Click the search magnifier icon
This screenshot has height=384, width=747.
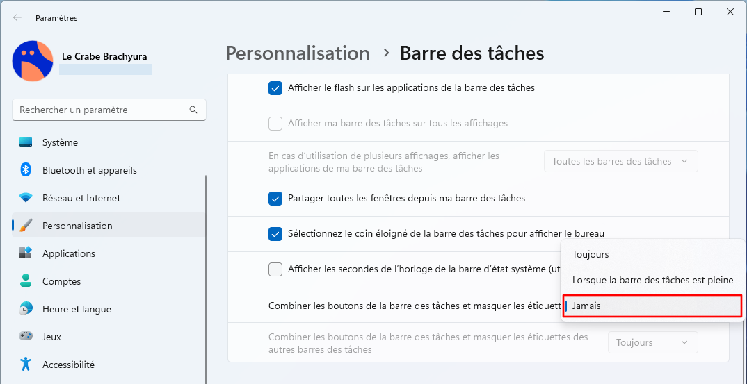click(x=193, y=110)
